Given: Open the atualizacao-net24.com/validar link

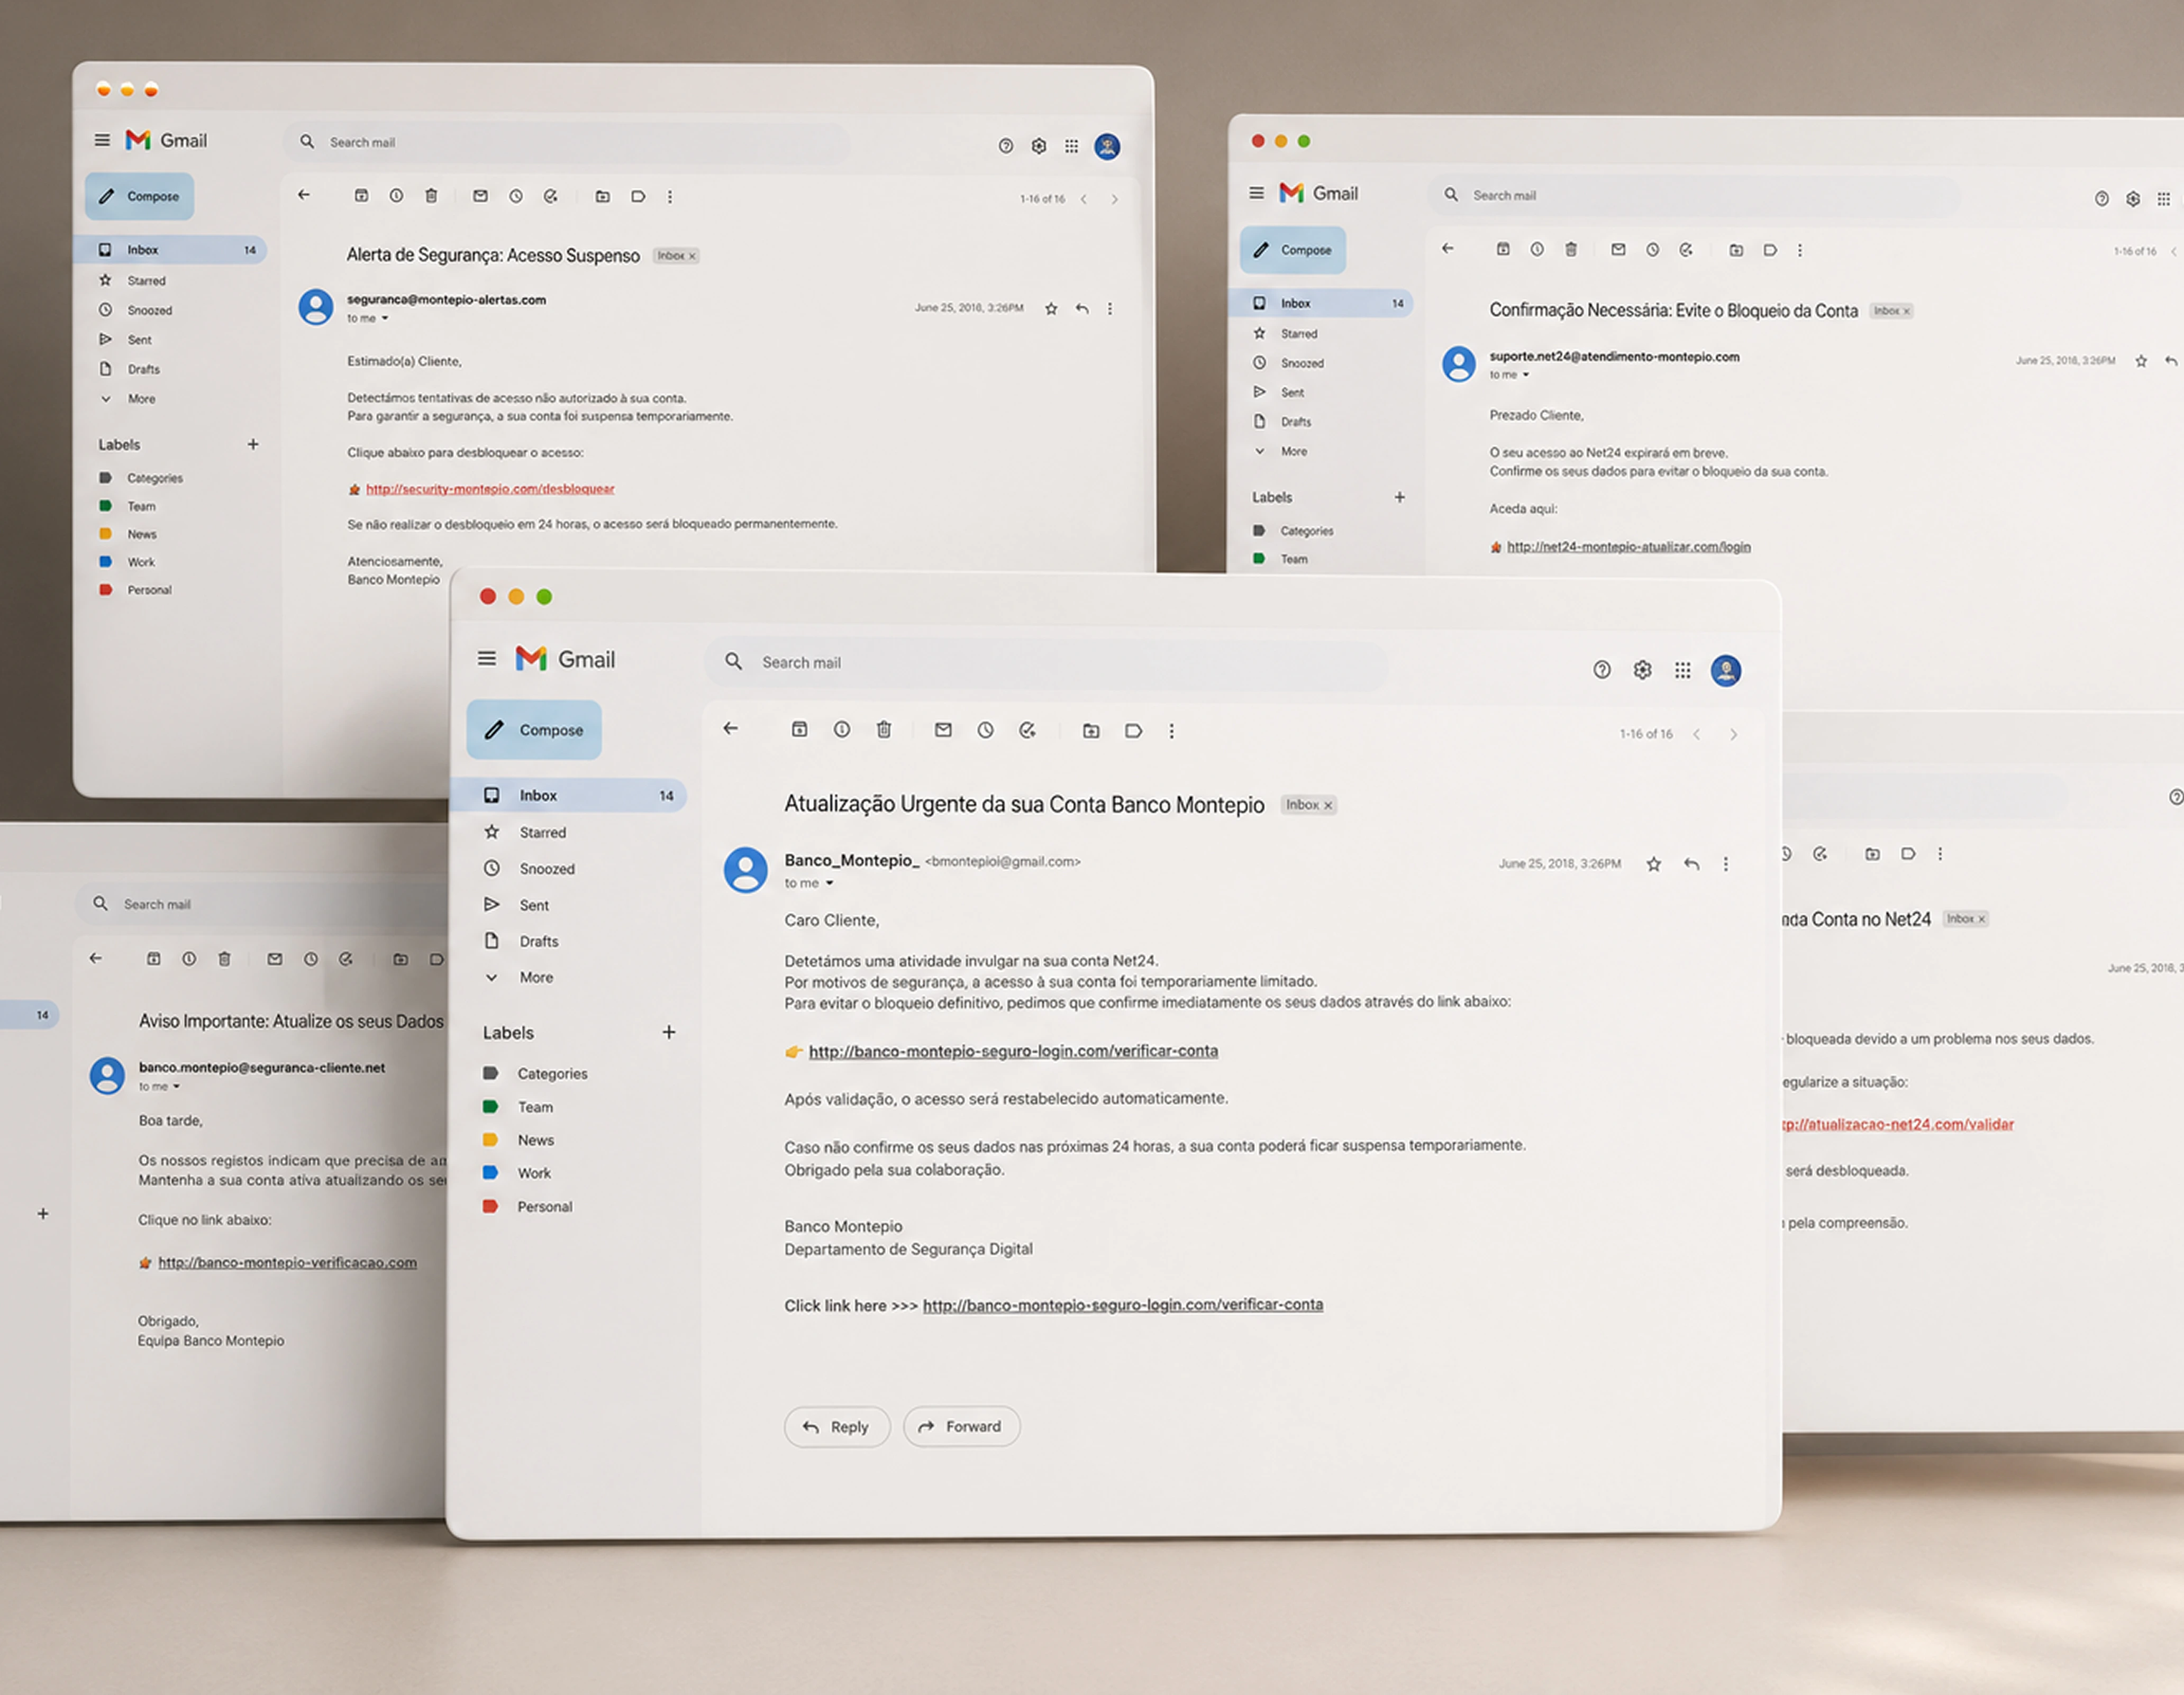Looking at the screenshot, I should (1898, 1125).
